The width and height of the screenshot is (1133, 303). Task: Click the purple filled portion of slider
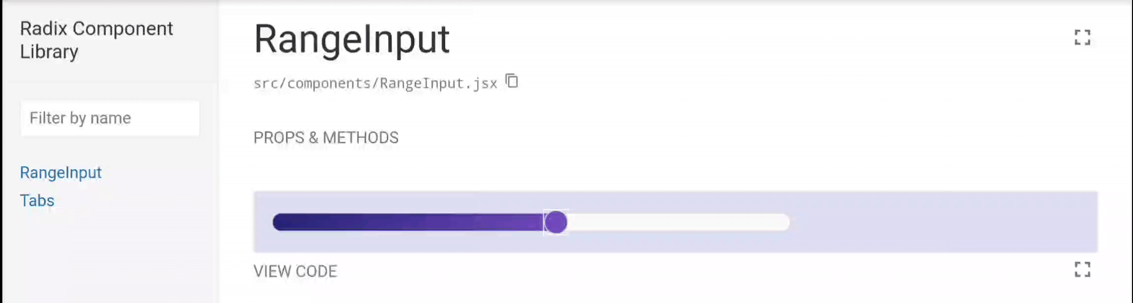tap(409, 222)
